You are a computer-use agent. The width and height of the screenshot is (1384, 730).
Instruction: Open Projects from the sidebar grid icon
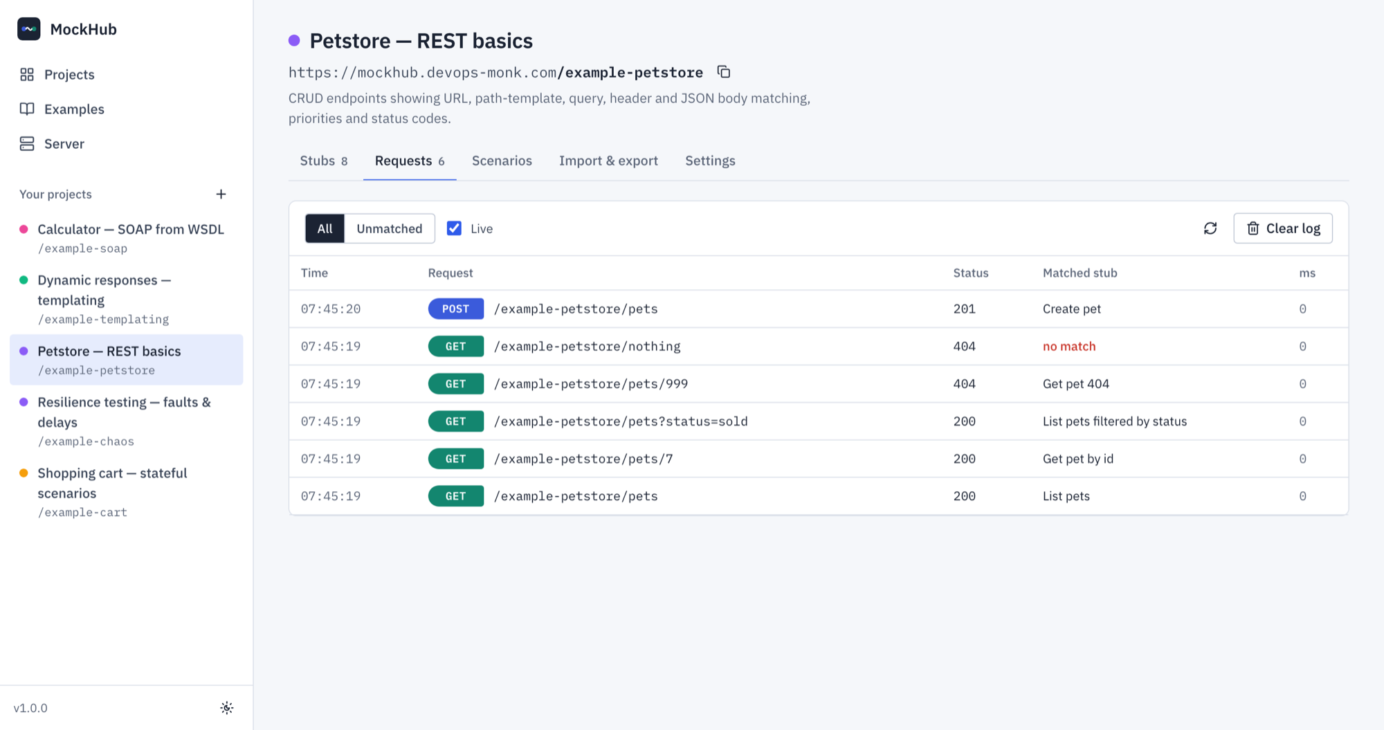pyautogui.click(x=27, y=75)
